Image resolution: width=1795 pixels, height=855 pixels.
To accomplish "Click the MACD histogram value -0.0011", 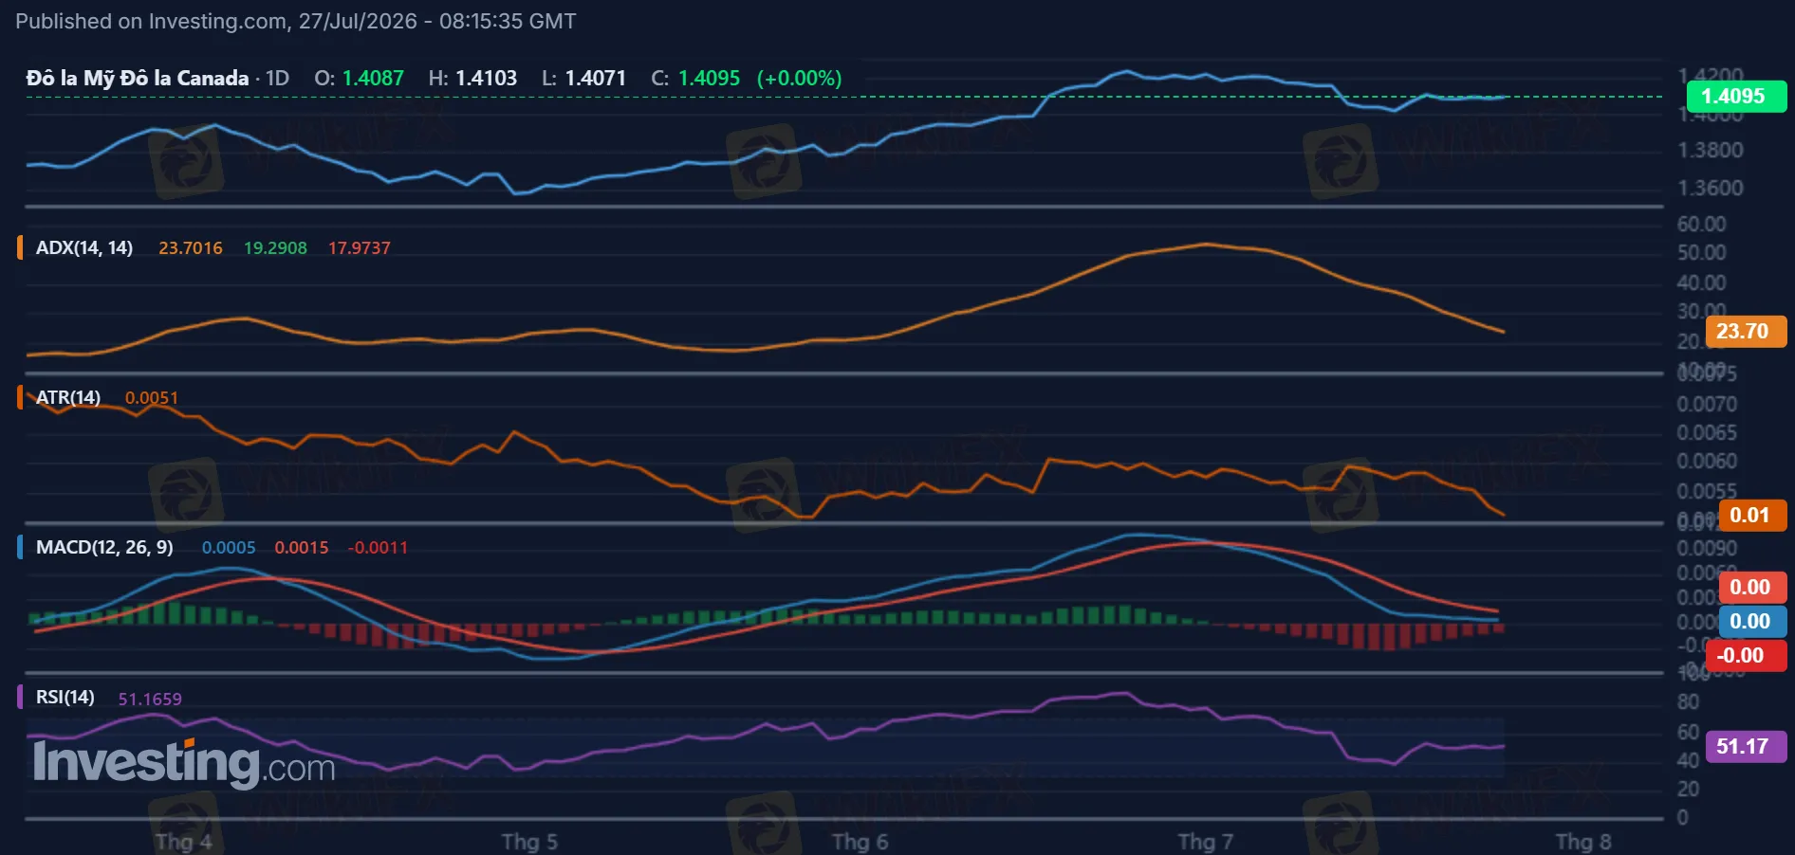I will pos(378,547).
